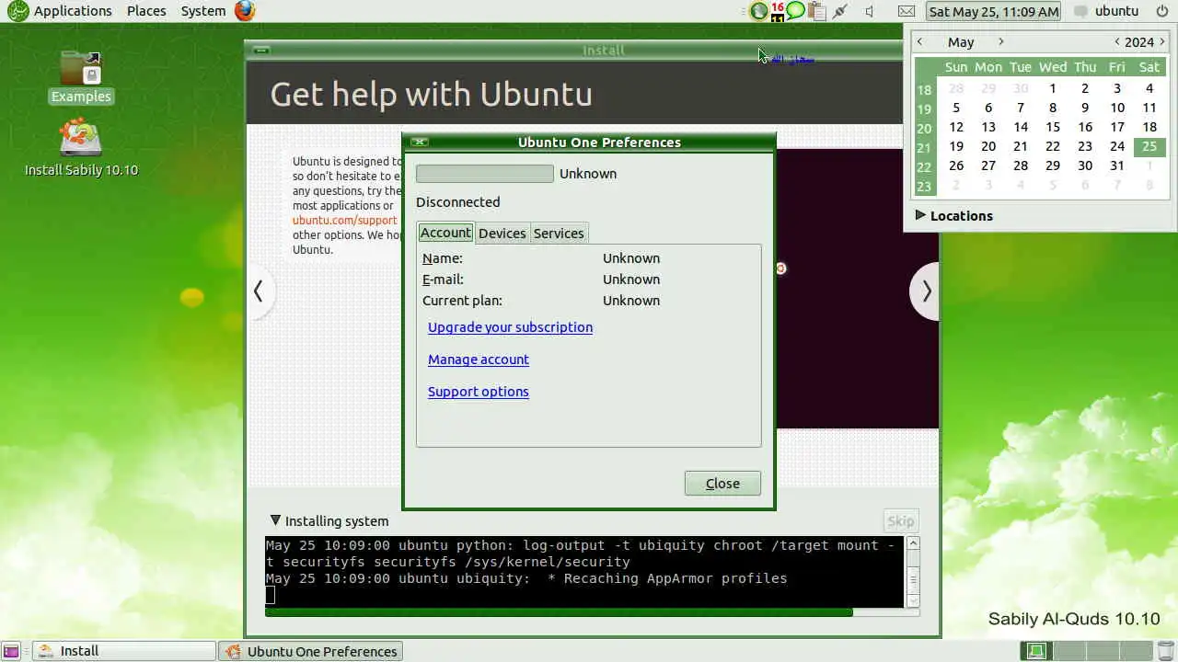Switch to the Account tab
Viewport: 1178px width, 662px height.
tap(445, 233)
